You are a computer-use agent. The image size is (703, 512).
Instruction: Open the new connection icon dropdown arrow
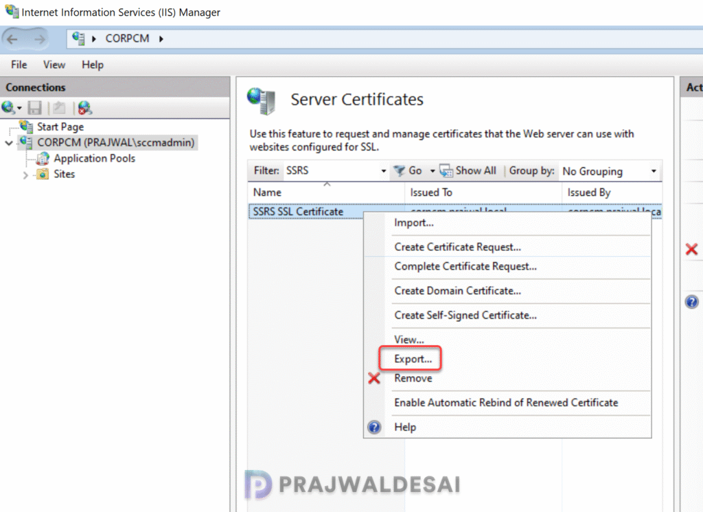pos(19,108)
